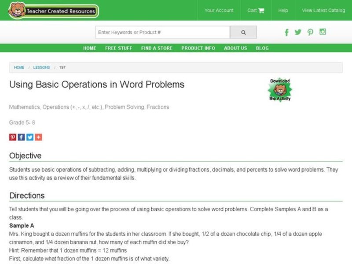Visit the site's Facebook page icon
Screen dimensions: 352x264
click(x=286, y=32)
